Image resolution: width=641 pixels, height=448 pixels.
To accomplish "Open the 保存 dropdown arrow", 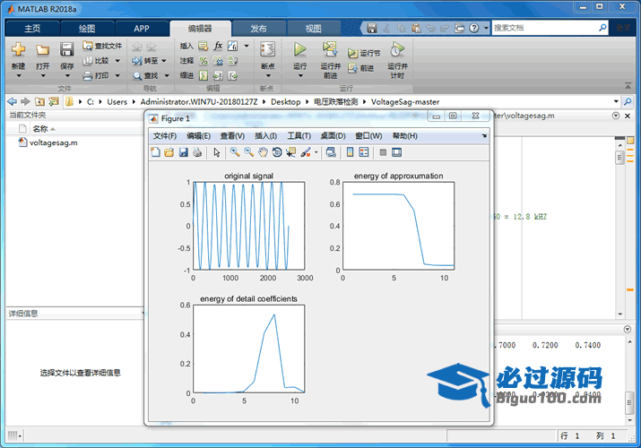I will [67, 75].
